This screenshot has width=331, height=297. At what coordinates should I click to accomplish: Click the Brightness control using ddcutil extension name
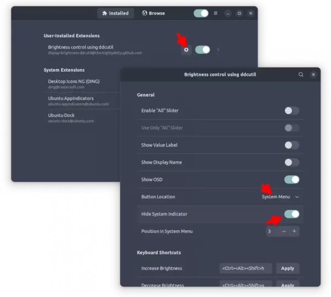(x=81, y=47)
